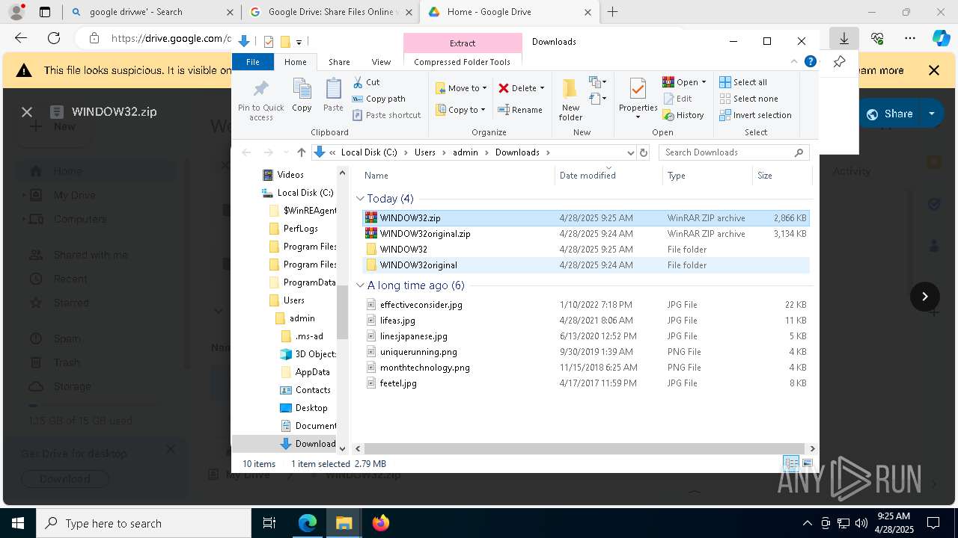Select WINDOW32original.zip file

click(586, 234)
